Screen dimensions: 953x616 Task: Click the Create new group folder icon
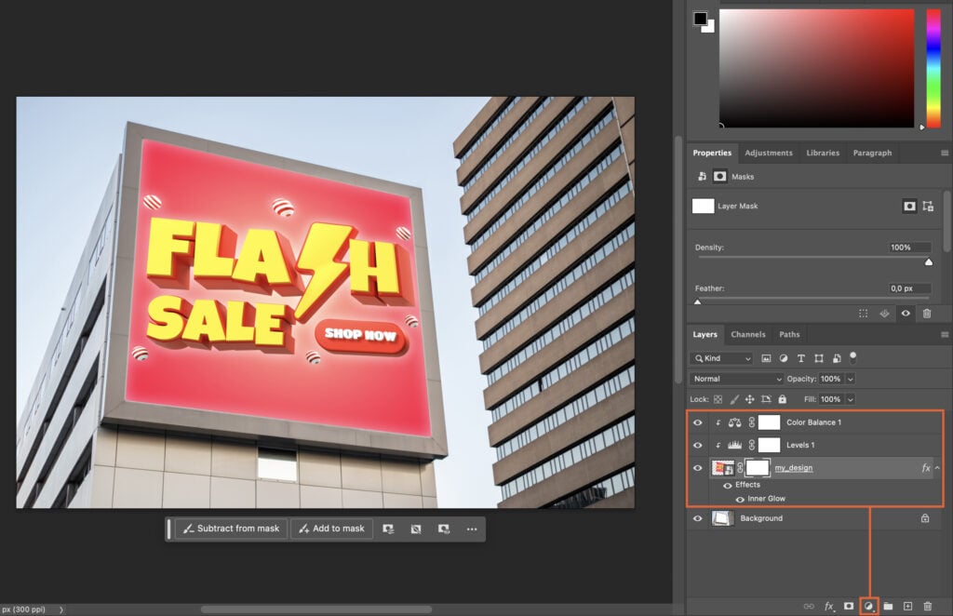tap(889, 605)
